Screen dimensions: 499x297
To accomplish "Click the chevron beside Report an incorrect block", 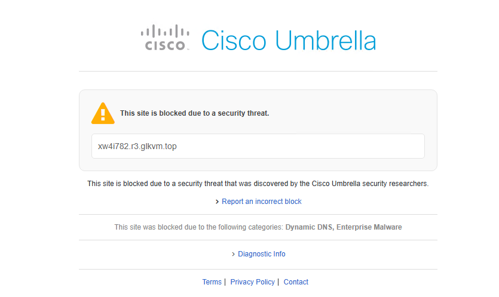I will pos(217,202).
